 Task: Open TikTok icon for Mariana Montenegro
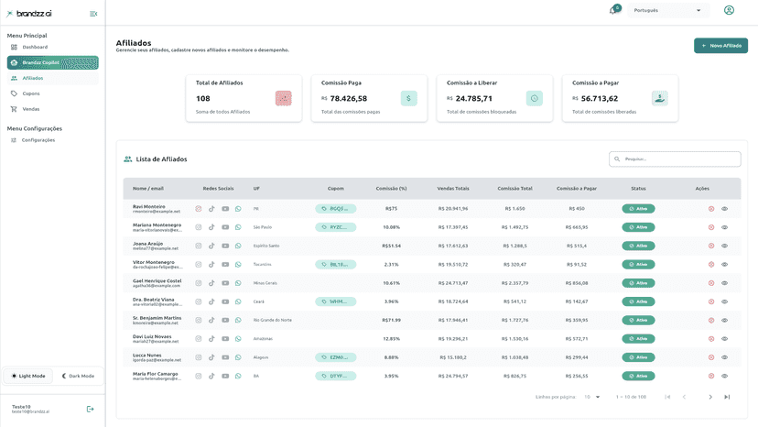[x=211, y=227]
